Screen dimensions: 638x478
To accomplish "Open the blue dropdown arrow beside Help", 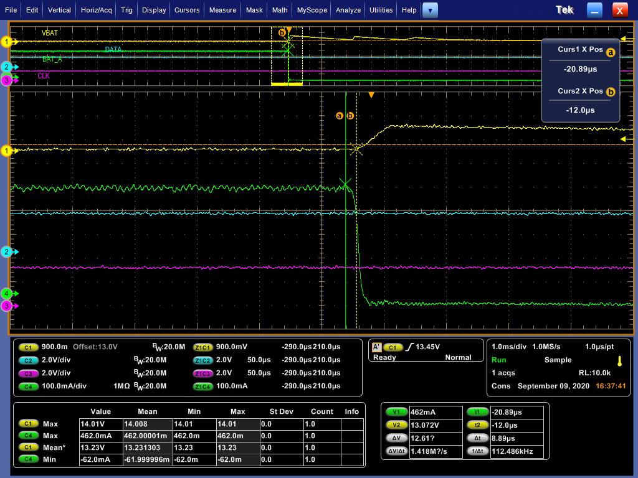I will [x=431, y=10].
